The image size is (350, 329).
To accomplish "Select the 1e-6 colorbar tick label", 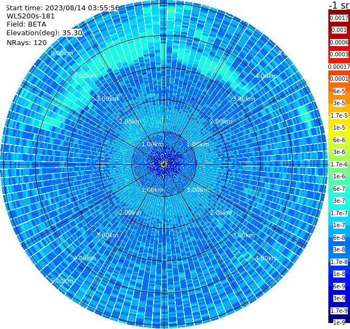I will [x=339, y=176].
